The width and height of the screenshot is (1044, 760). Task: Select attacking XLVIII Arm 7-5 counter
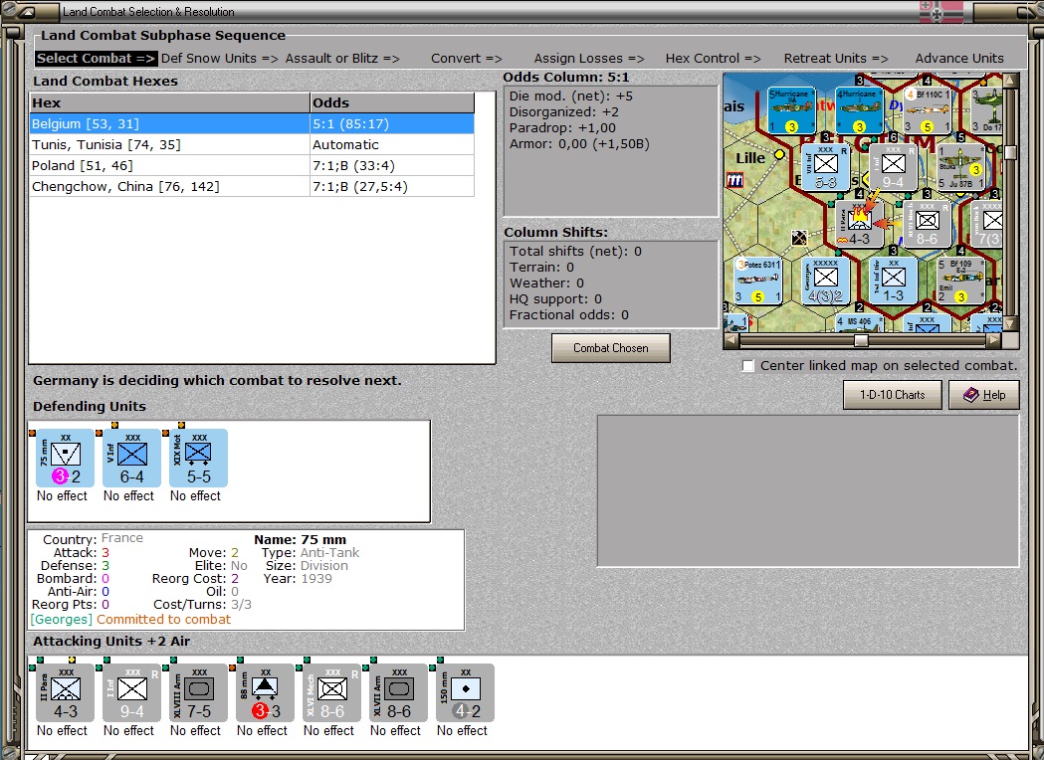tap(198, 692)
